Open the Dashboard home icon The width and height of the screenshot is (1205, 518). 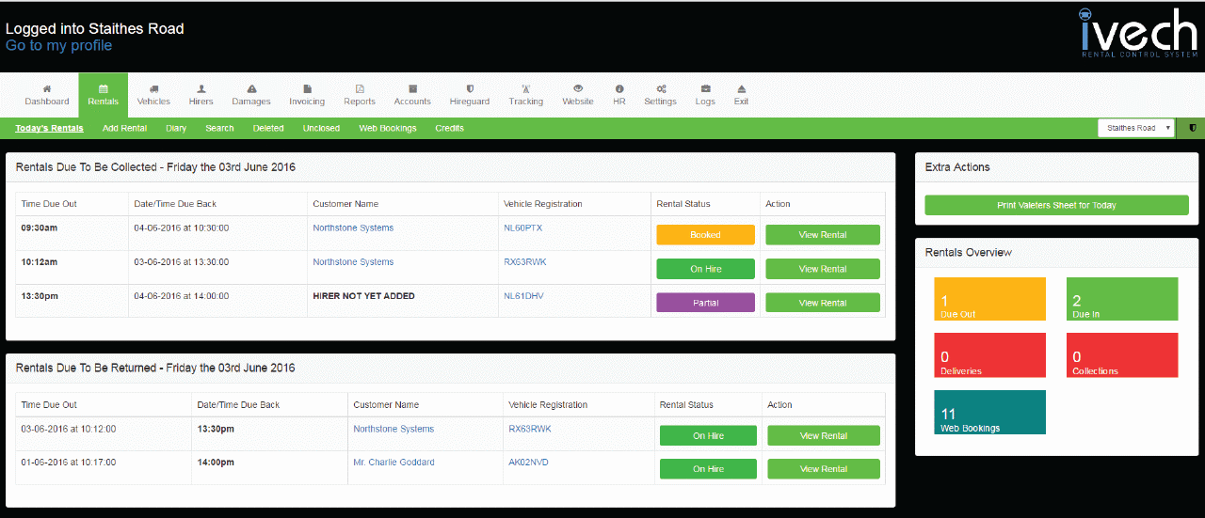tap(47, 88)
